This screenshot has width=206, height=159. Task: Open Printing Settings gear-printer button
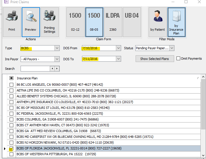(x=50, y=22)
